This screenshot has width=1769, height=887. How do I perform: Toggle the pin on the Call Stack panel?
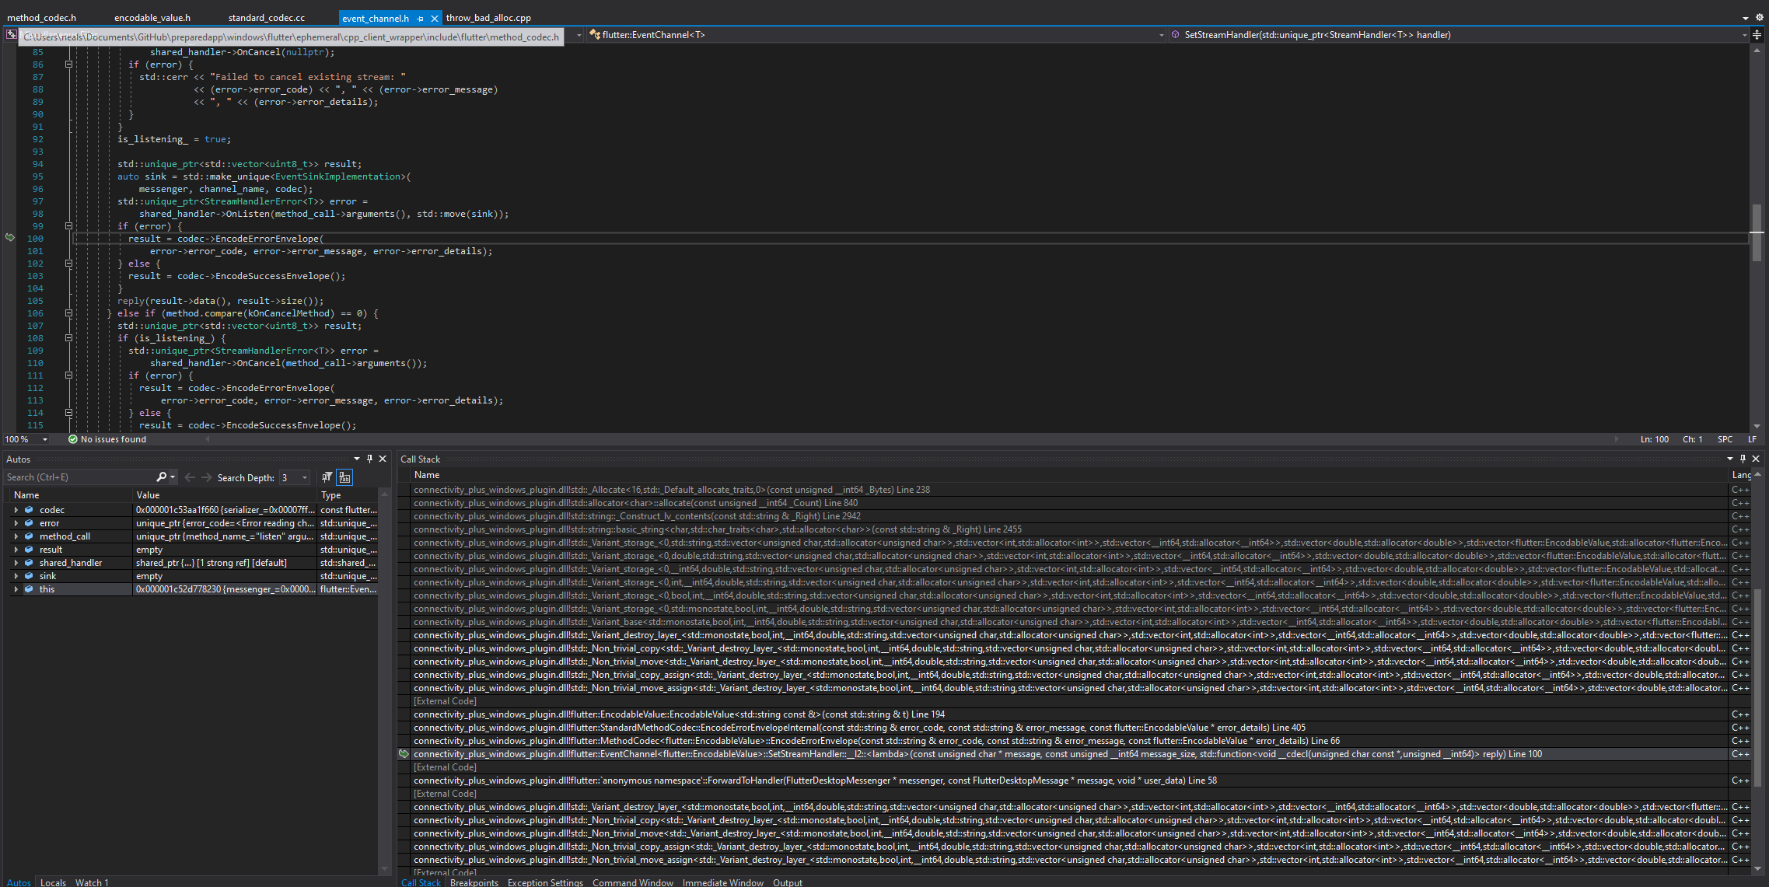pos(1742,459)
